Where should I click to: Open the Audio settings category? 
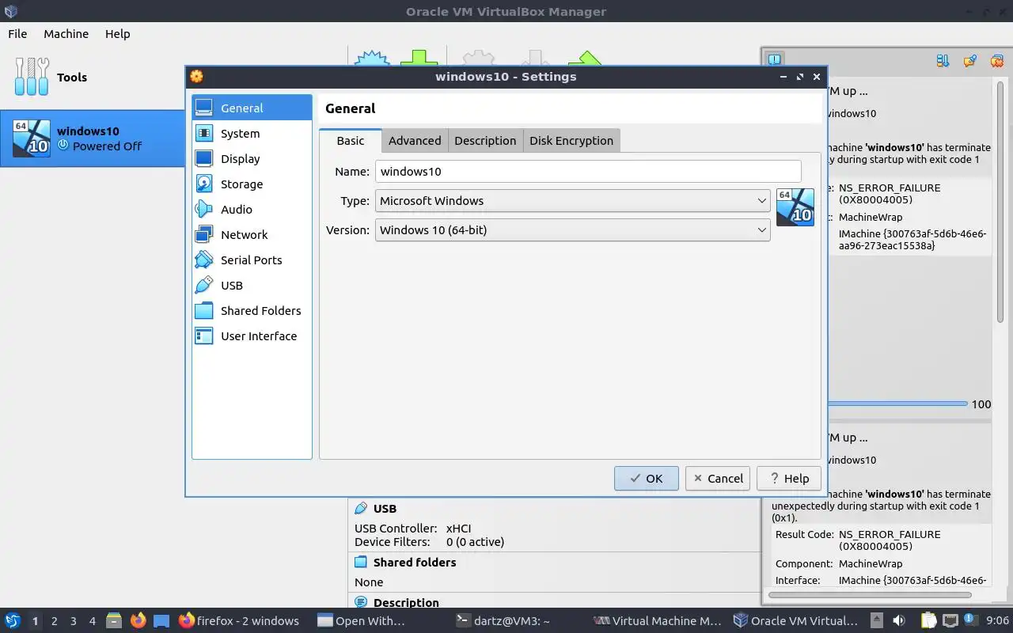[252, 210]
